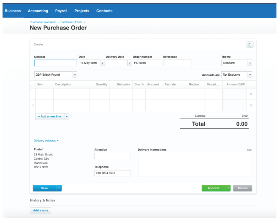
Task: Click the first row Quantity cell
Action: [99, 94]
